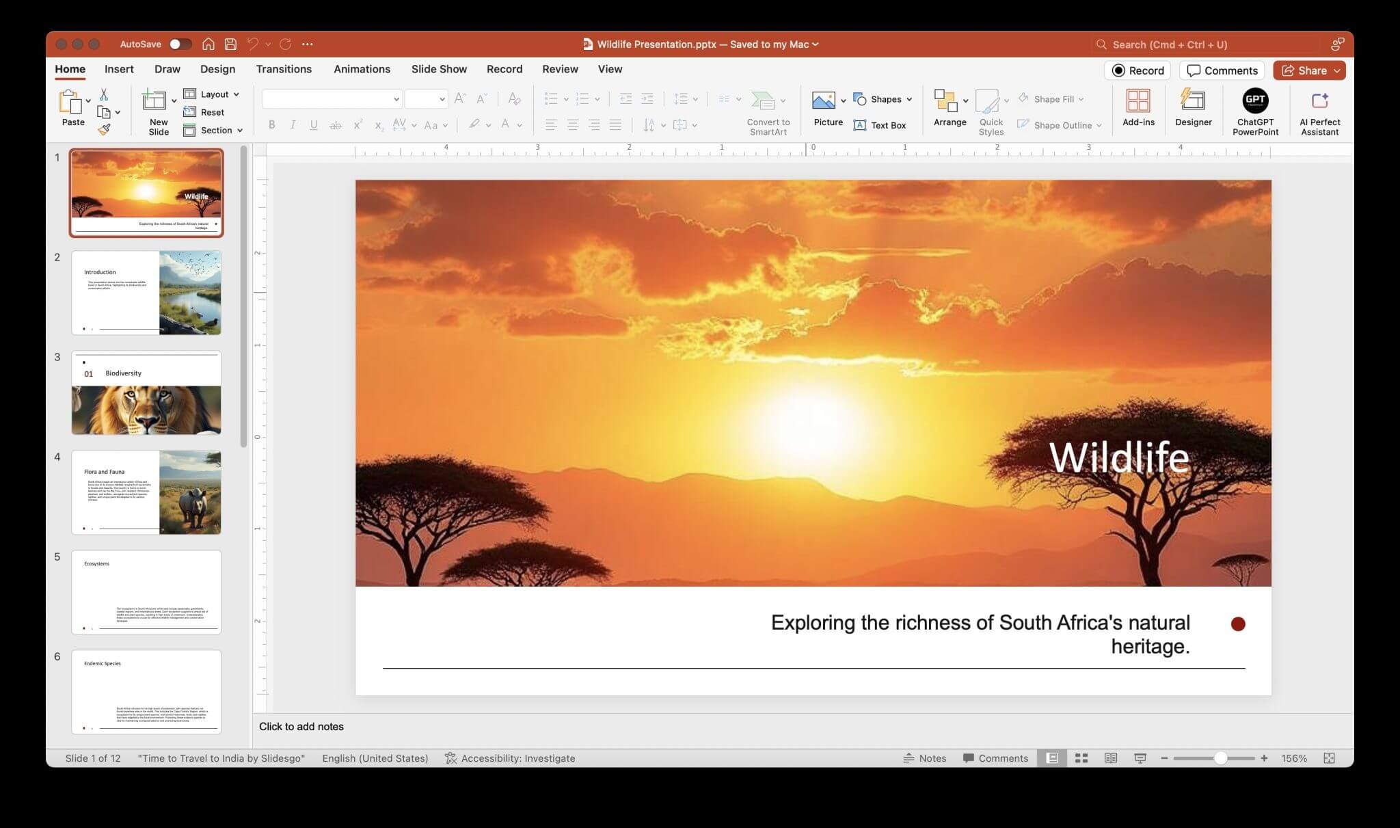This screenshot has width=1400, height=828.
Task: Select the Biodiversity slide thumbnail
Action: [x=146, y=392]
